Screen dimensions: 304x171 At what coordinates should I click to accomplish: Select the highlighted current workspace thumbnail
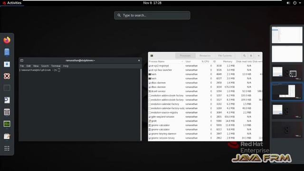coord(287,92)
